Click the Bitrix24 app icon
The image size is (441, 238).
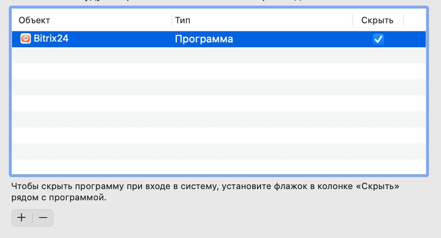click(26, 39)
